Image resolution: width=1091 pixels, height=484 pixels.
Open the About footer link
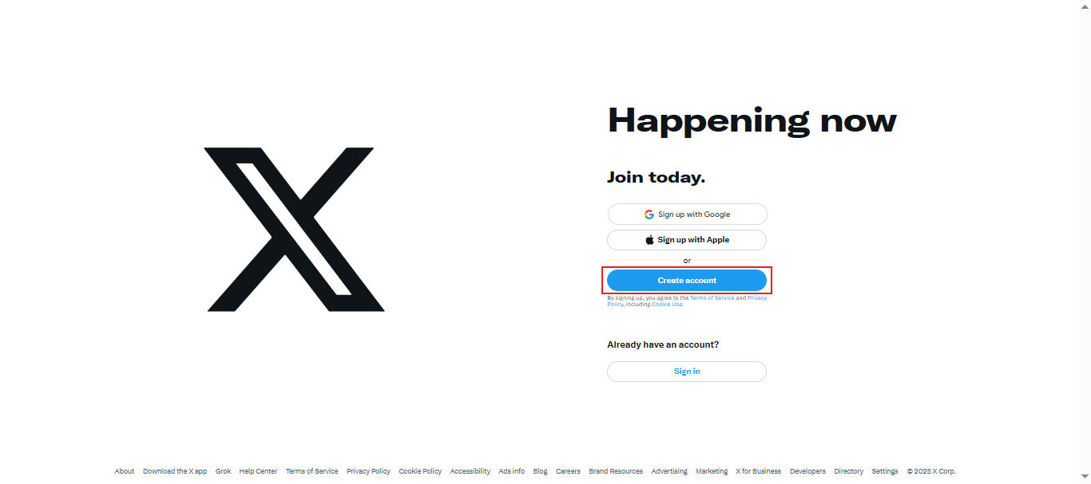[125, 471]
